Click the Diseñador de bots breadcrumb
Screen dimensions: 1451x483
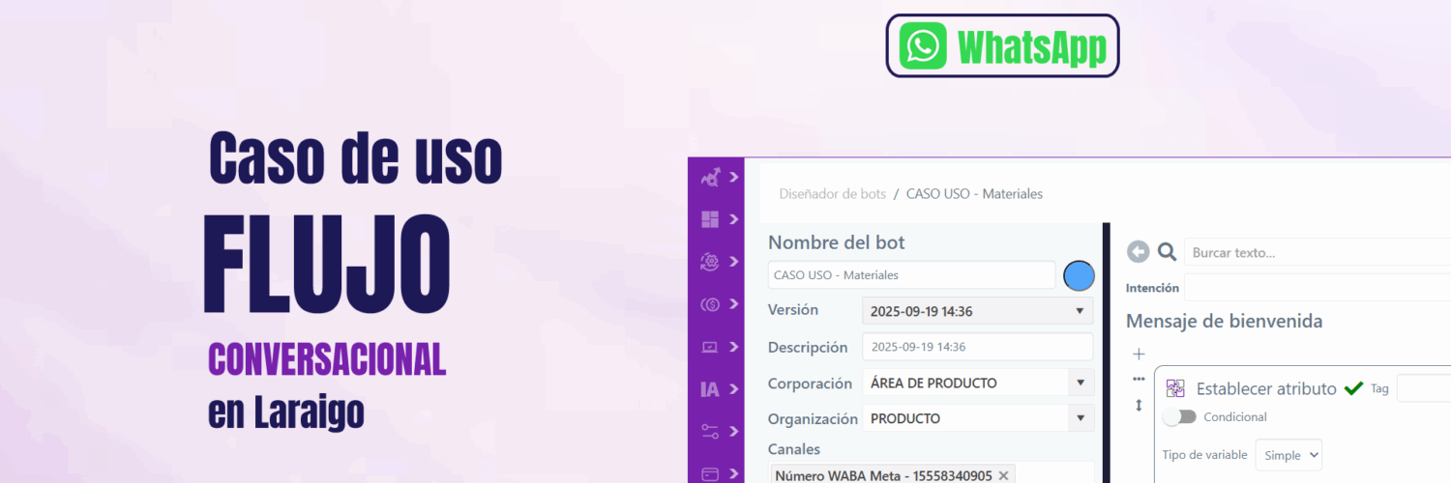point(832,194)
